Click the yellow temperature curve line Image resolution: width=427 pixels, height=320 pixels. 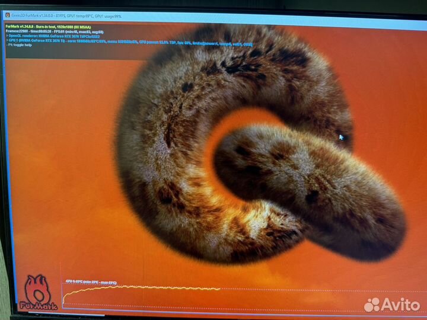(x=148, y=287)
